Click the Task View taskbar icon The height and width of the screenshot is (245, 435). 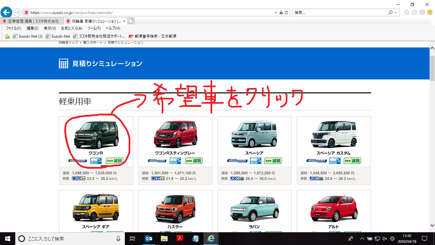tap(132, 239)
